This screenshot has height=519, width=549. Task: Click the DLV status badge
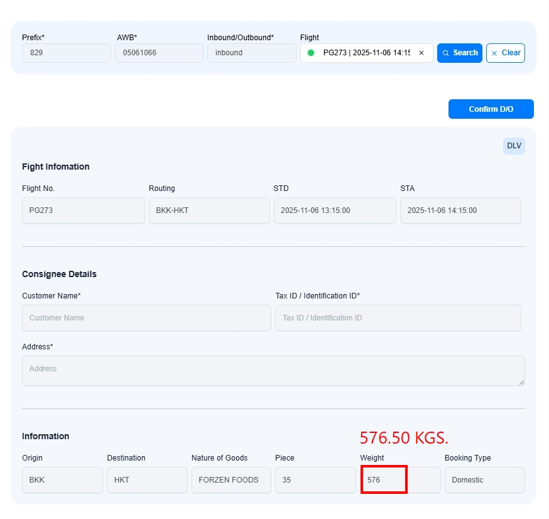coord(514,146)
